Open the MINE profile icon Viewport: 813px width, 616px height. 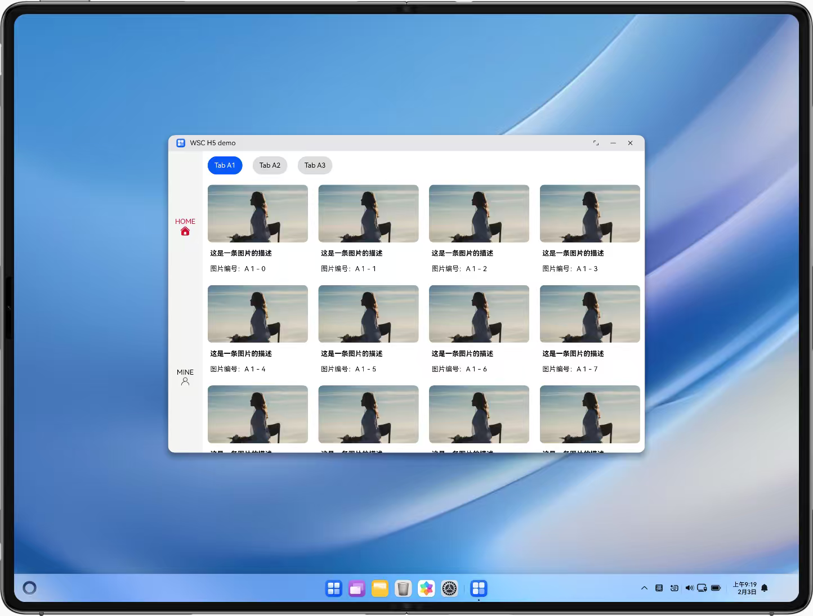click(185, 381)
